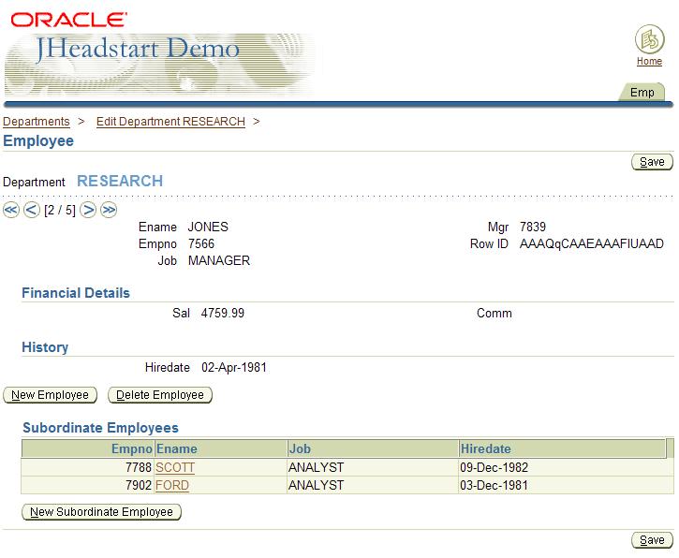679x558 pixels.
Task: Click the Delete Employee button
Action: [160, 395]
